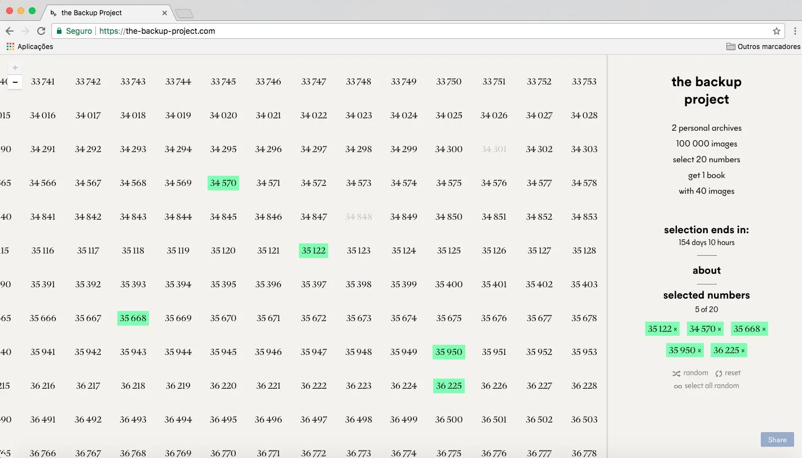Select number 35 946

tap(268, 352)
